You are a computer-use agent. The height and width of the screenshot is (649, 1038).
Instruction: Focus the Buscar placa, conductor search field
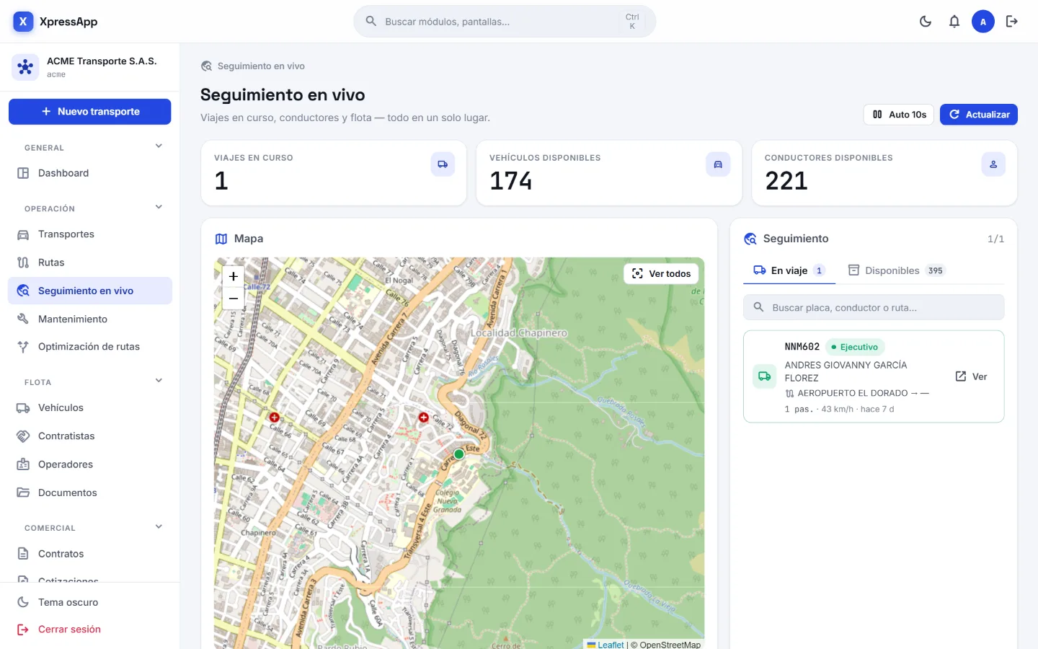tap(874, 307)
